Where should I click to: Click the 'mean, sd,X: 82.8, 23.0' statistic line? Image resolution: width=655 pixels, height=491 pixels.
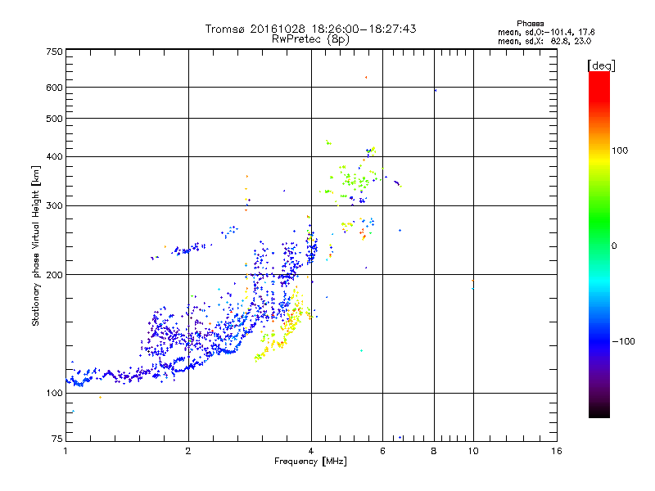[544, 41]
